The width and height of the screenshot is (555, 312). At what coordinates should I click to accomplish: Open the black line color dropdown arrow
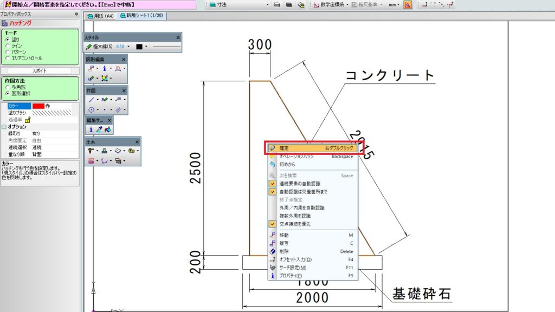click(x=146, y=47)
